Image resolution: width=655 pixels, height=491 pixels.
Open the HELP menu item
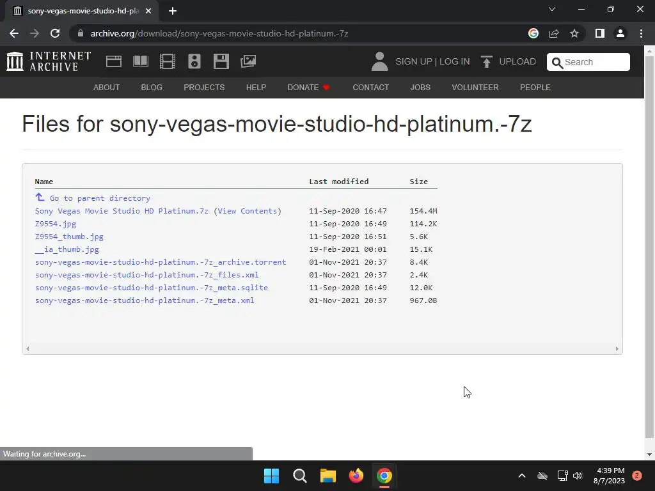point(256,87)
